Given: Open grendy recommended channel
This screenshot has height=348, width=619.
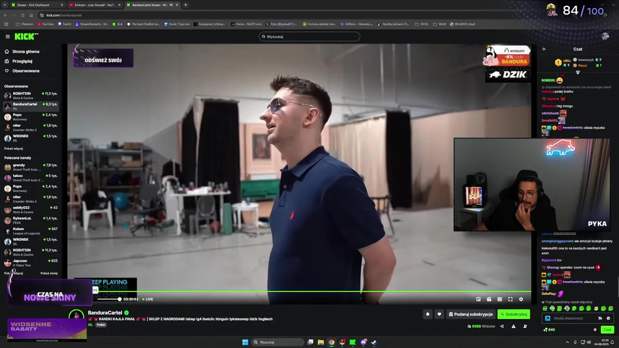Looking at the screenshot, I should click(31, 167).
